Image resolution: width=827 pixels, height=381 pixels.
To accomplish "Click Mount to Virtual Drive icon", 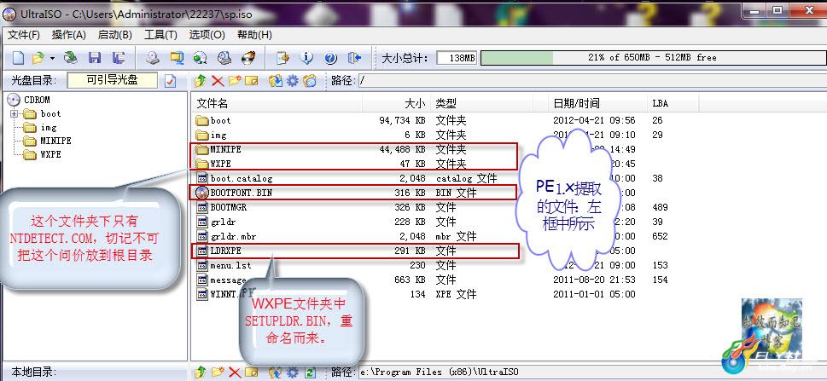I will pos(224,57).
